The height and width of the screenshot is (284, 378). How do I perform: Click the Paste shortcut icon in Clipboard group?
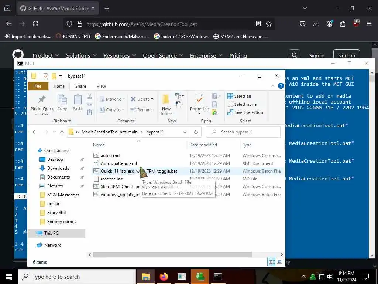coord(89,112)
